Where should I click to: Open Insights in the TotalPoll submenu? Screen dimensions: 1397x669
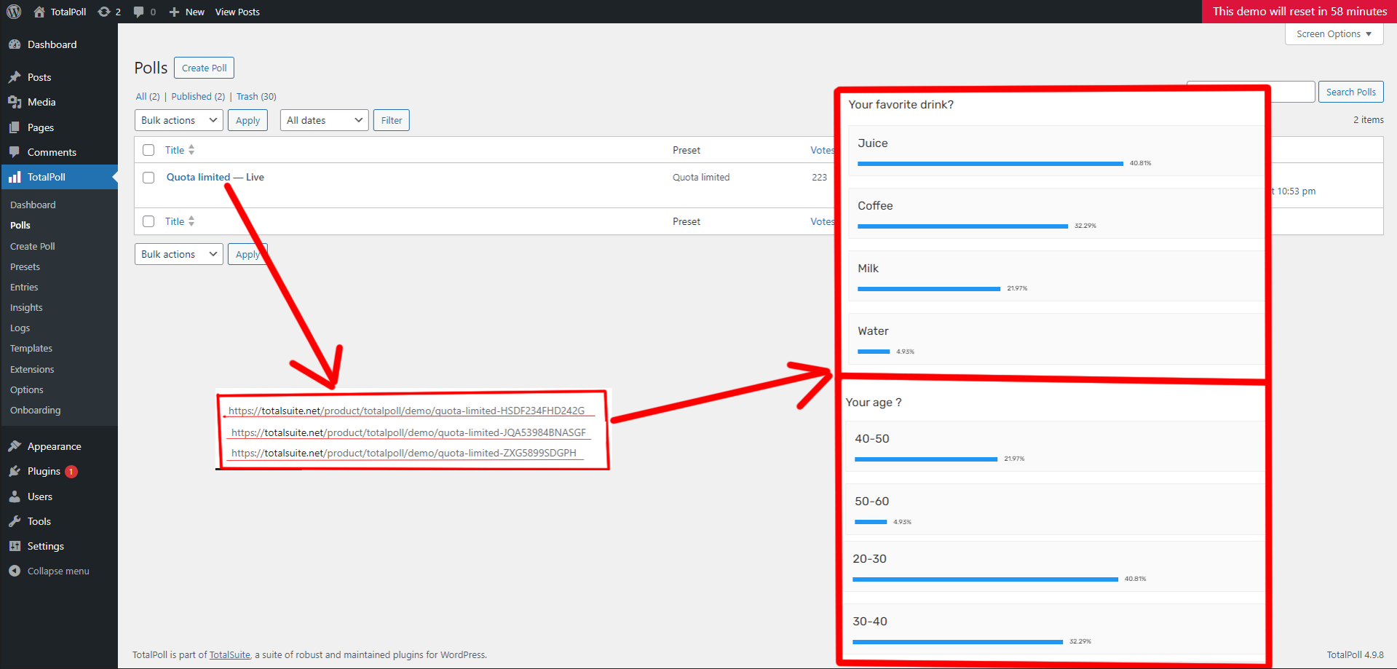pyautogui.click(x=26, y=308)
